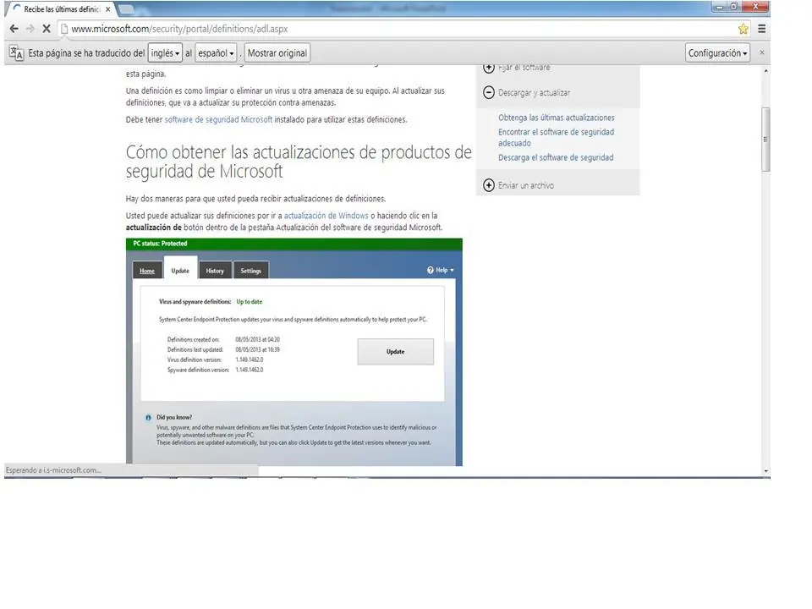Click the large Update button

[396, 352]
